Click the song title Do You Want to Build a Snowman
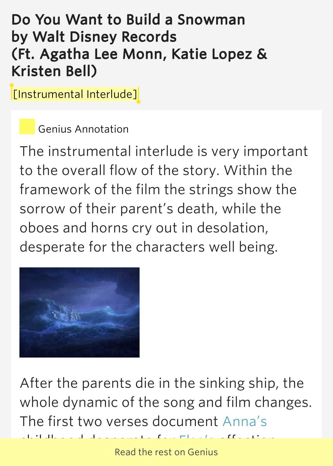The height and width of the screenshot is (466, 333). click(x=128, y=20)
